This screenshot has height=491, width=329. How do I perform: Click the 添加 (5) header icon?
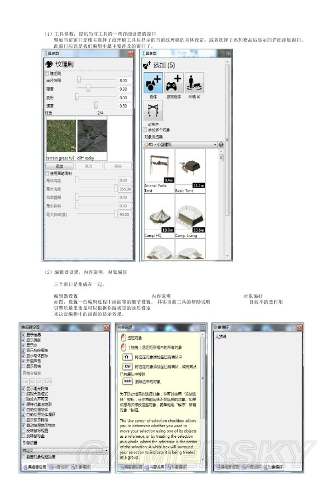click(x=146, y=64)
